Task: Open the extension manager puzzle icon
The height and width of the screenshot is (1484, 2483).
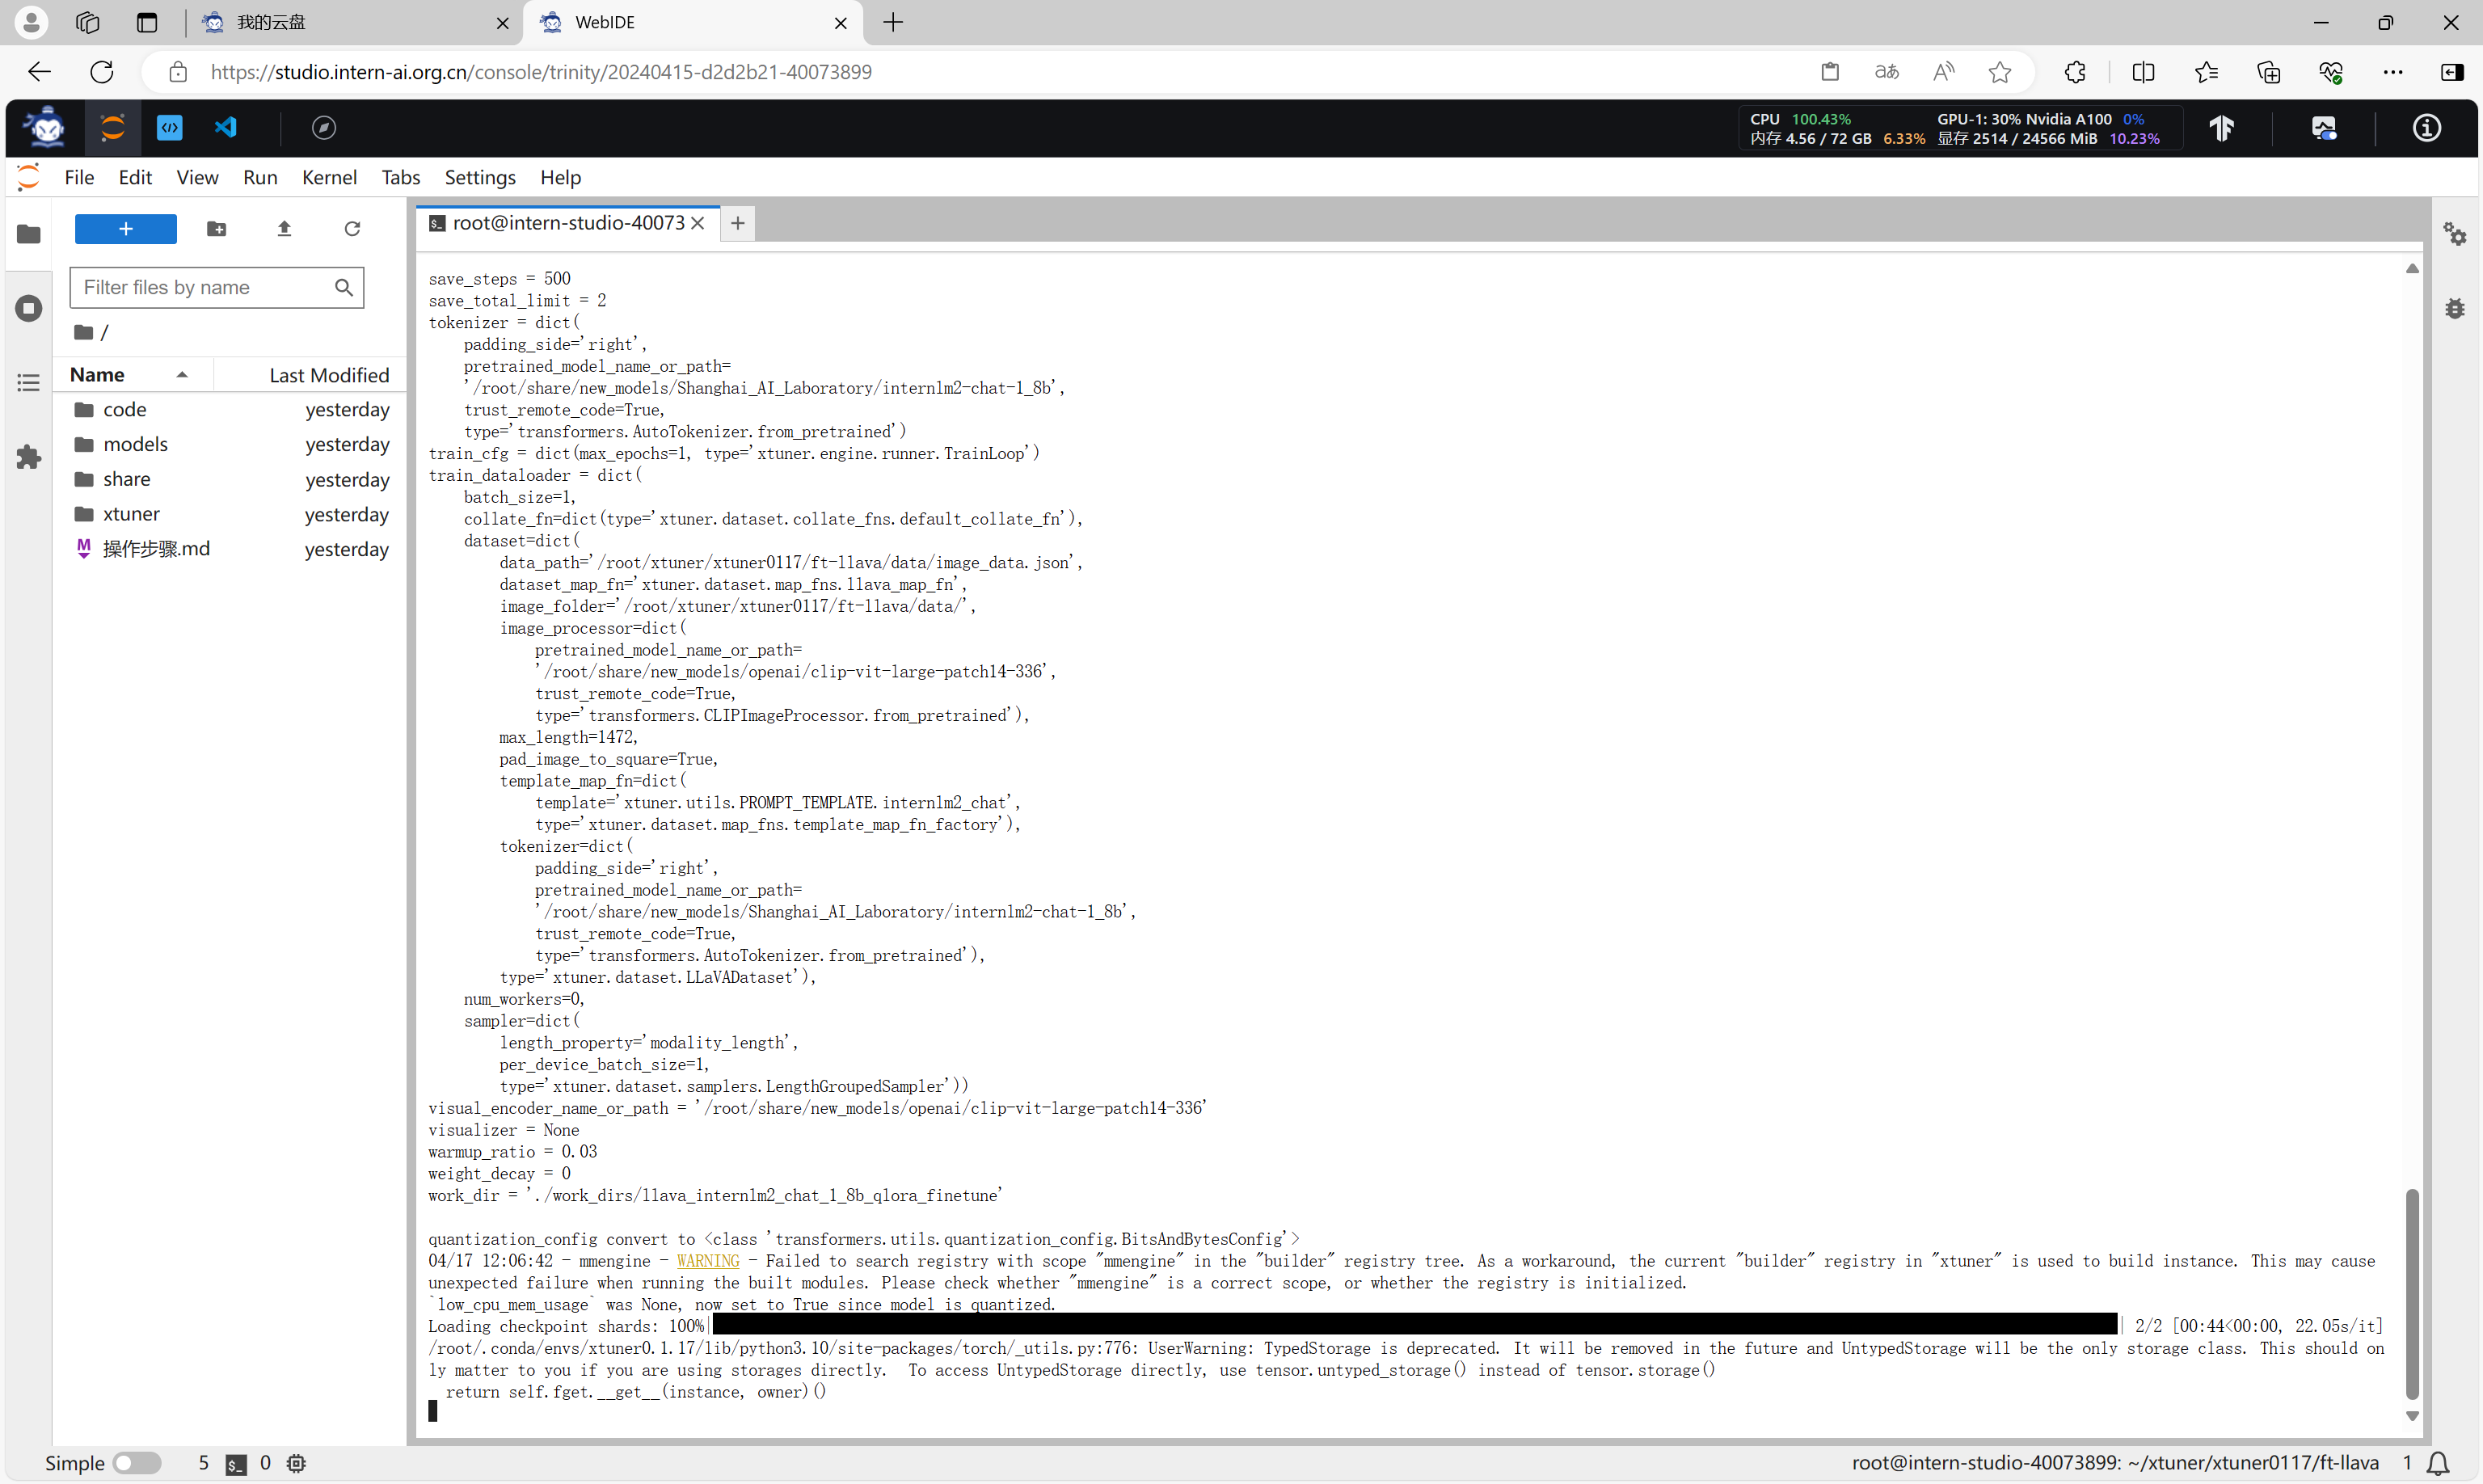Action: (29, 457)
